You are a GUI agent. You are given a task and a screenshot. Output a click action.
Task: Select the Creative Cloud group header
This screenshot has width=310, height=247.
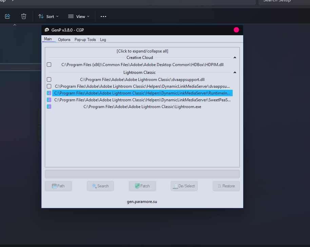coord(140,58)
